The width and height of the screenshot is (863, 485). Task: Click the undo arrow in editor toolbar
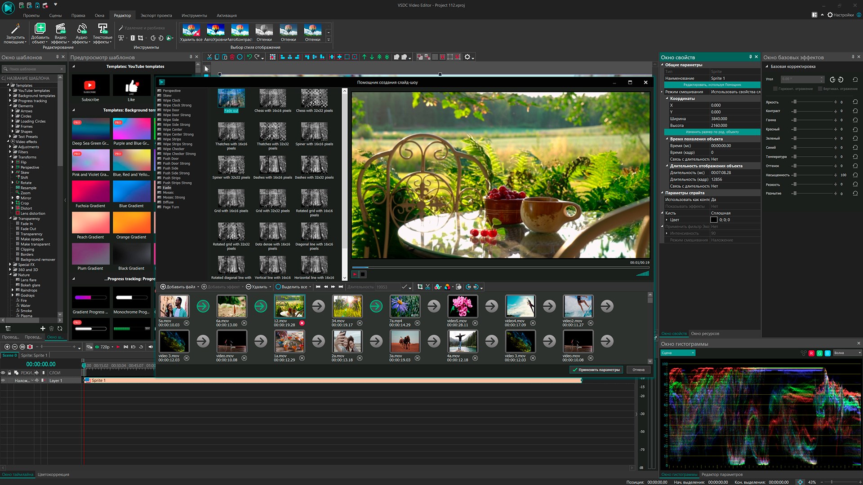[249, 57]
